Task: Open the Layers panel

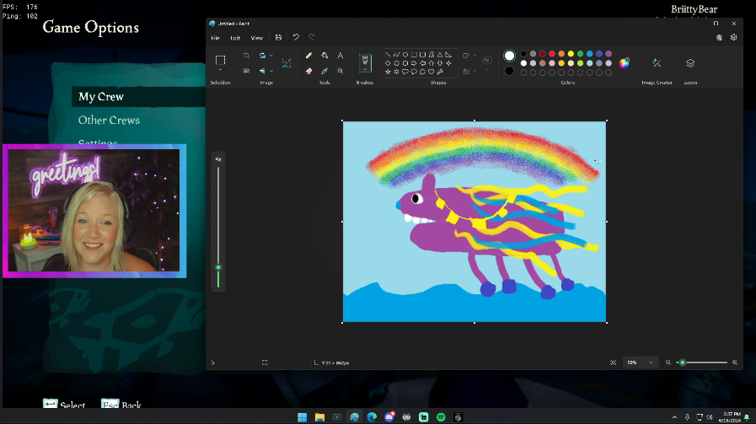Action: pos(690,63)
